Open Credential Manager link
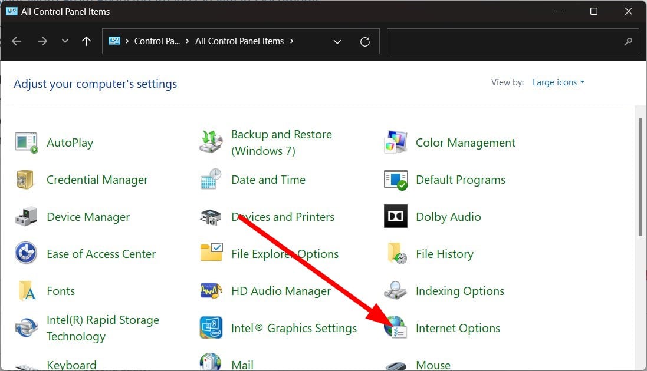The height and width of the screenshot is (371, 647). [x=97, y=180]
